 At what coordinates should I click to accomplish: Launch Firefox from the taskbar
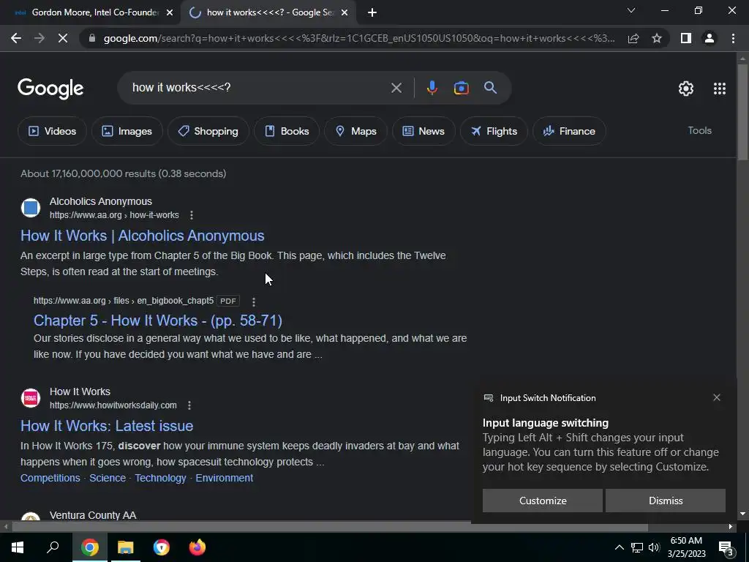point(197,547)
